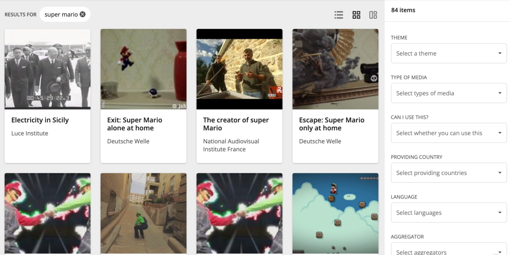Viewport: 510px width, 255px height.
Task: Click thumbnail of Mario jumping near red vase
Action: tap(144, 69)
